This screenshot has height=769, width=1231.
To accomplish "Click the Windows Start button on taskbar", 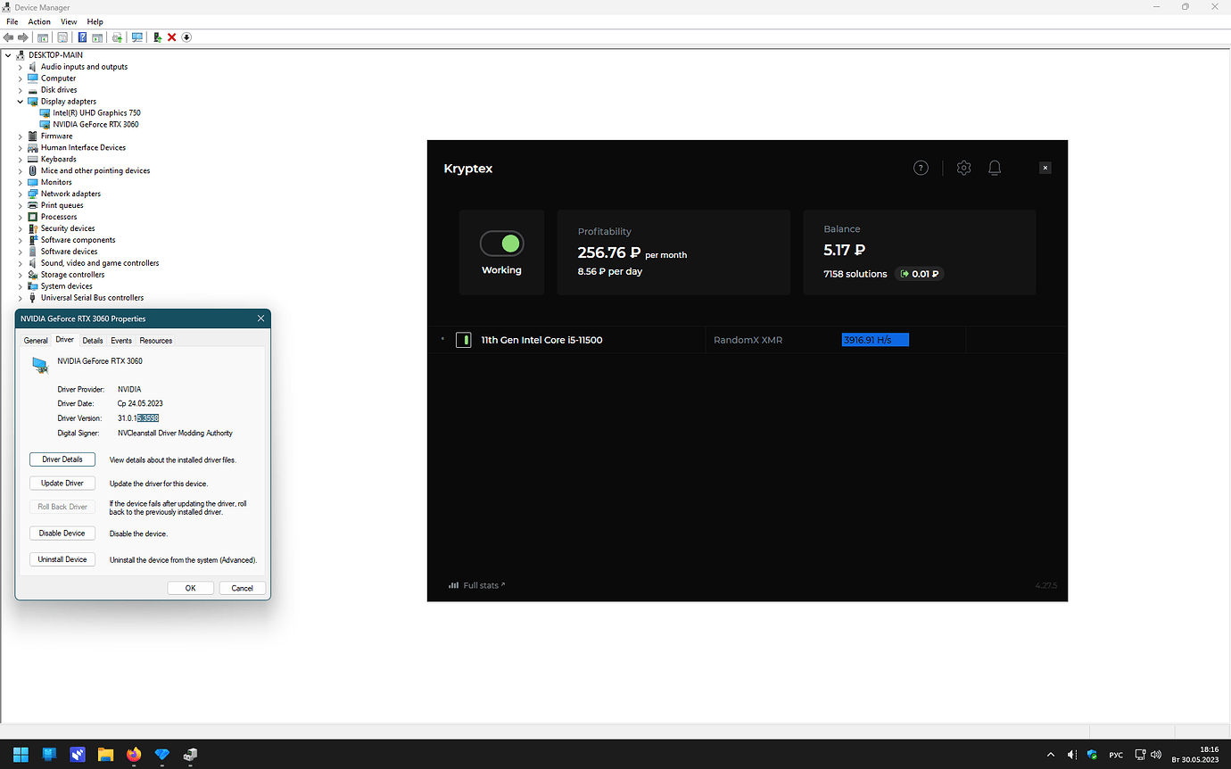I will [21, 755].
